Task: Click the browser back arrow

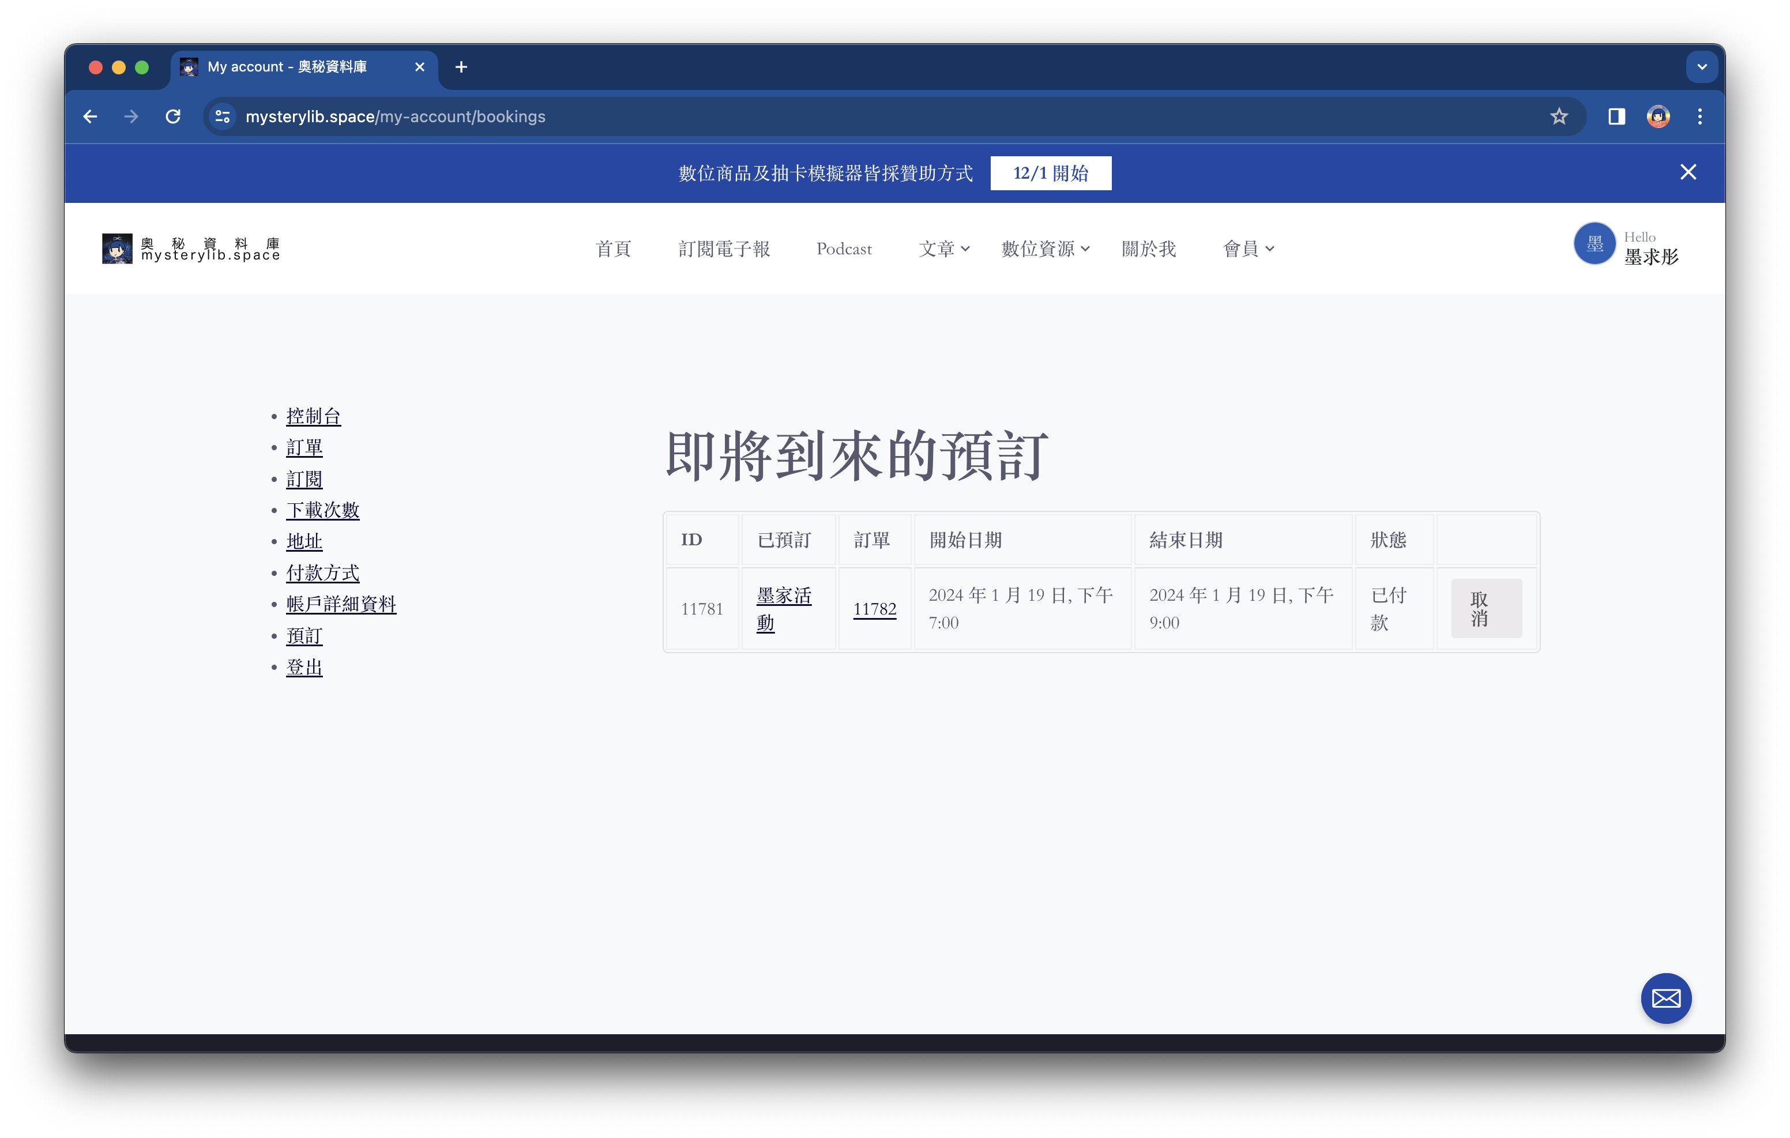Action: click(x=90, y=116)
